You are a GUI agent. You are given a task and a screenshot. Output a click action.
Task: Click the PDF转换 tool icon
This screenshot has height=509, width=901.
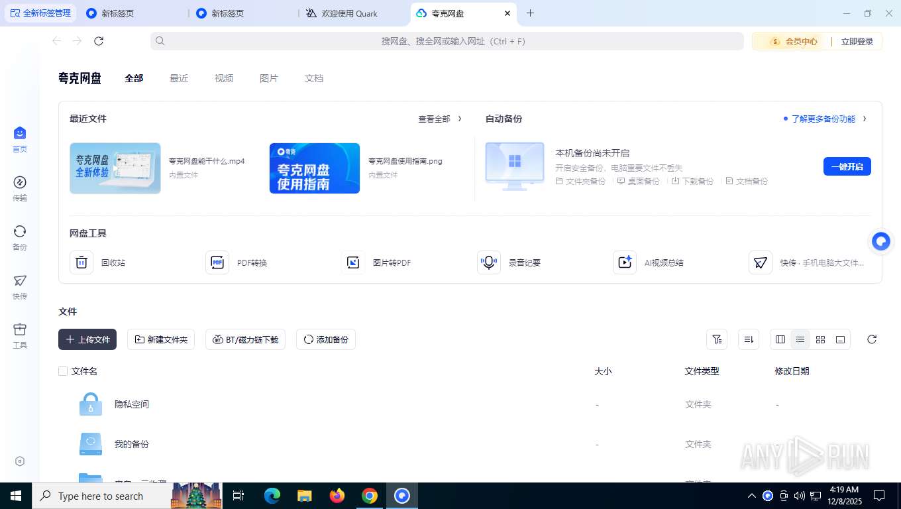click(217, 262)
